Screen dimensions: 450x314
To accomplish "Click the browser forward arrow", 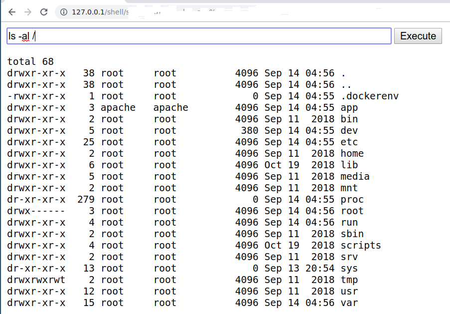I will point(28,12).
